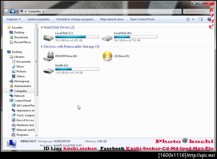
Task: Click the Change your view icon
Action: 188,19
